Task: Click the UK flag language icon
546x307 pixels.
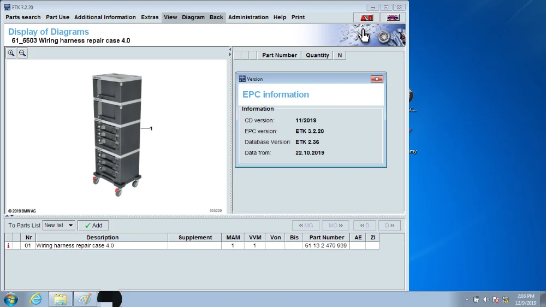Action: click(x=393, y=17)
